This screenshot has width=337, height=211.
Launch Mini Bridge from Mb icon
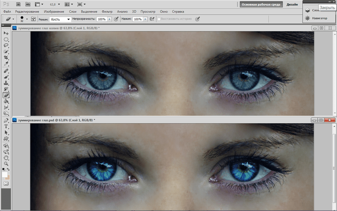tap(28, 4)
